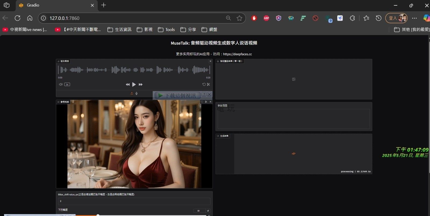Image resolution: width=430 pixels, height=216 pixels.
Task: Select the upload audio source icon
Action: (x=132, y=94)
